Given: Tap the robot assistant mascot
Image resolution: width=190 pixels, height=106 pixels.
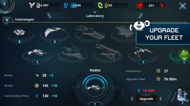Looking at the screenshot, I should click(140, 26).
